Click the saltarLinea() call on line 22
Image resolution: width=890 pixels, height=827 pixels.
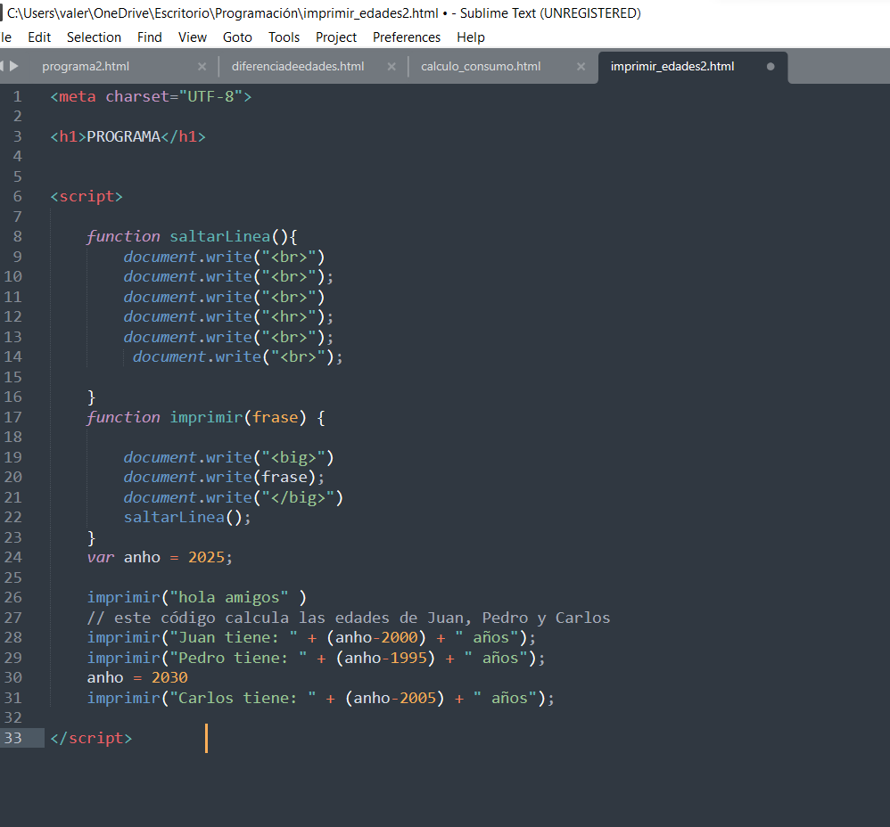click(187, 518)
